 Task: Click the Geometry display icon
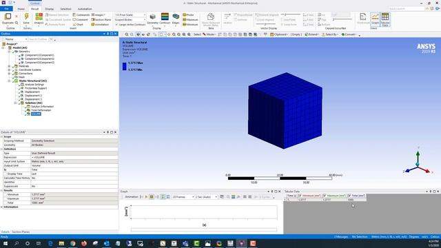(x=153, y=17)
